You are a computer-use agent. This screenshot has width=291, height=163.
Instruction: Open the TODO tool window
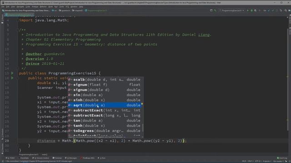[10, 158]
